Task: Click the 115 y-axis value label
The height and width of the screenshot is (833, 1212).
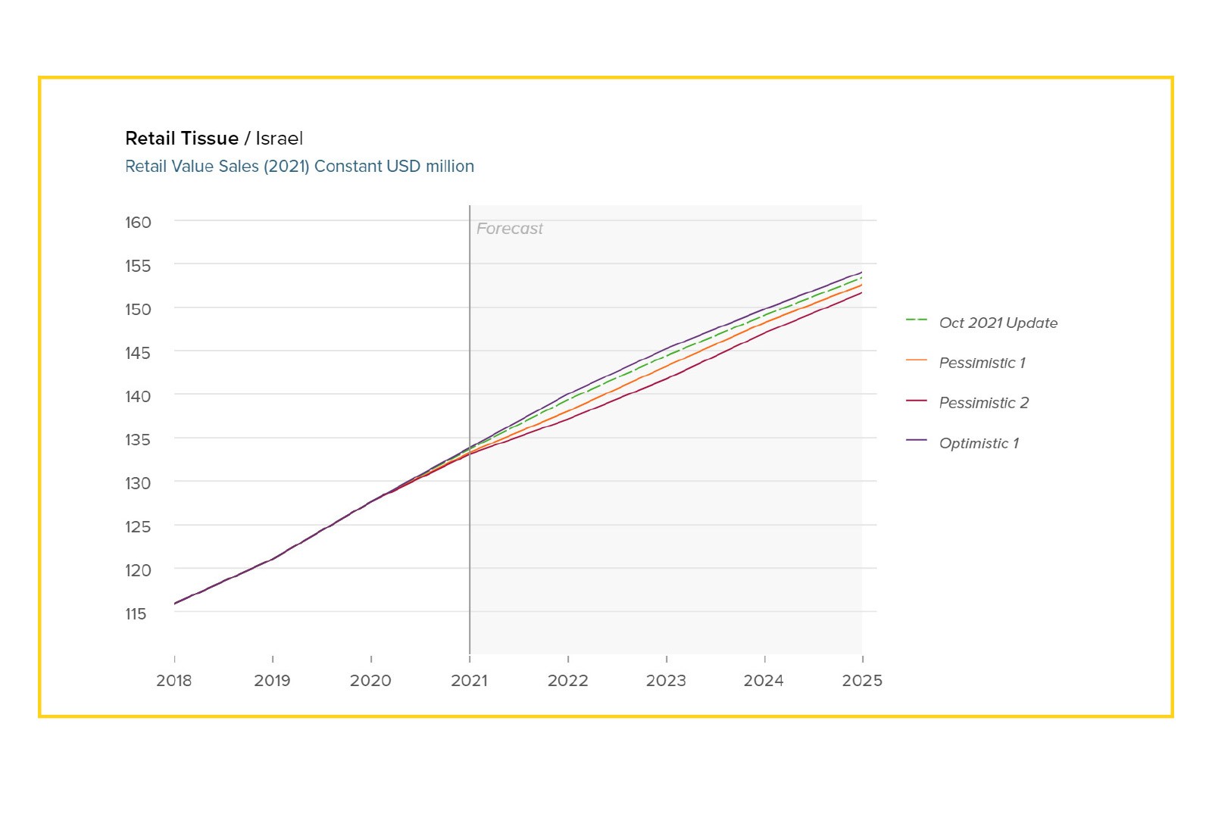Action: pos(136,614)
